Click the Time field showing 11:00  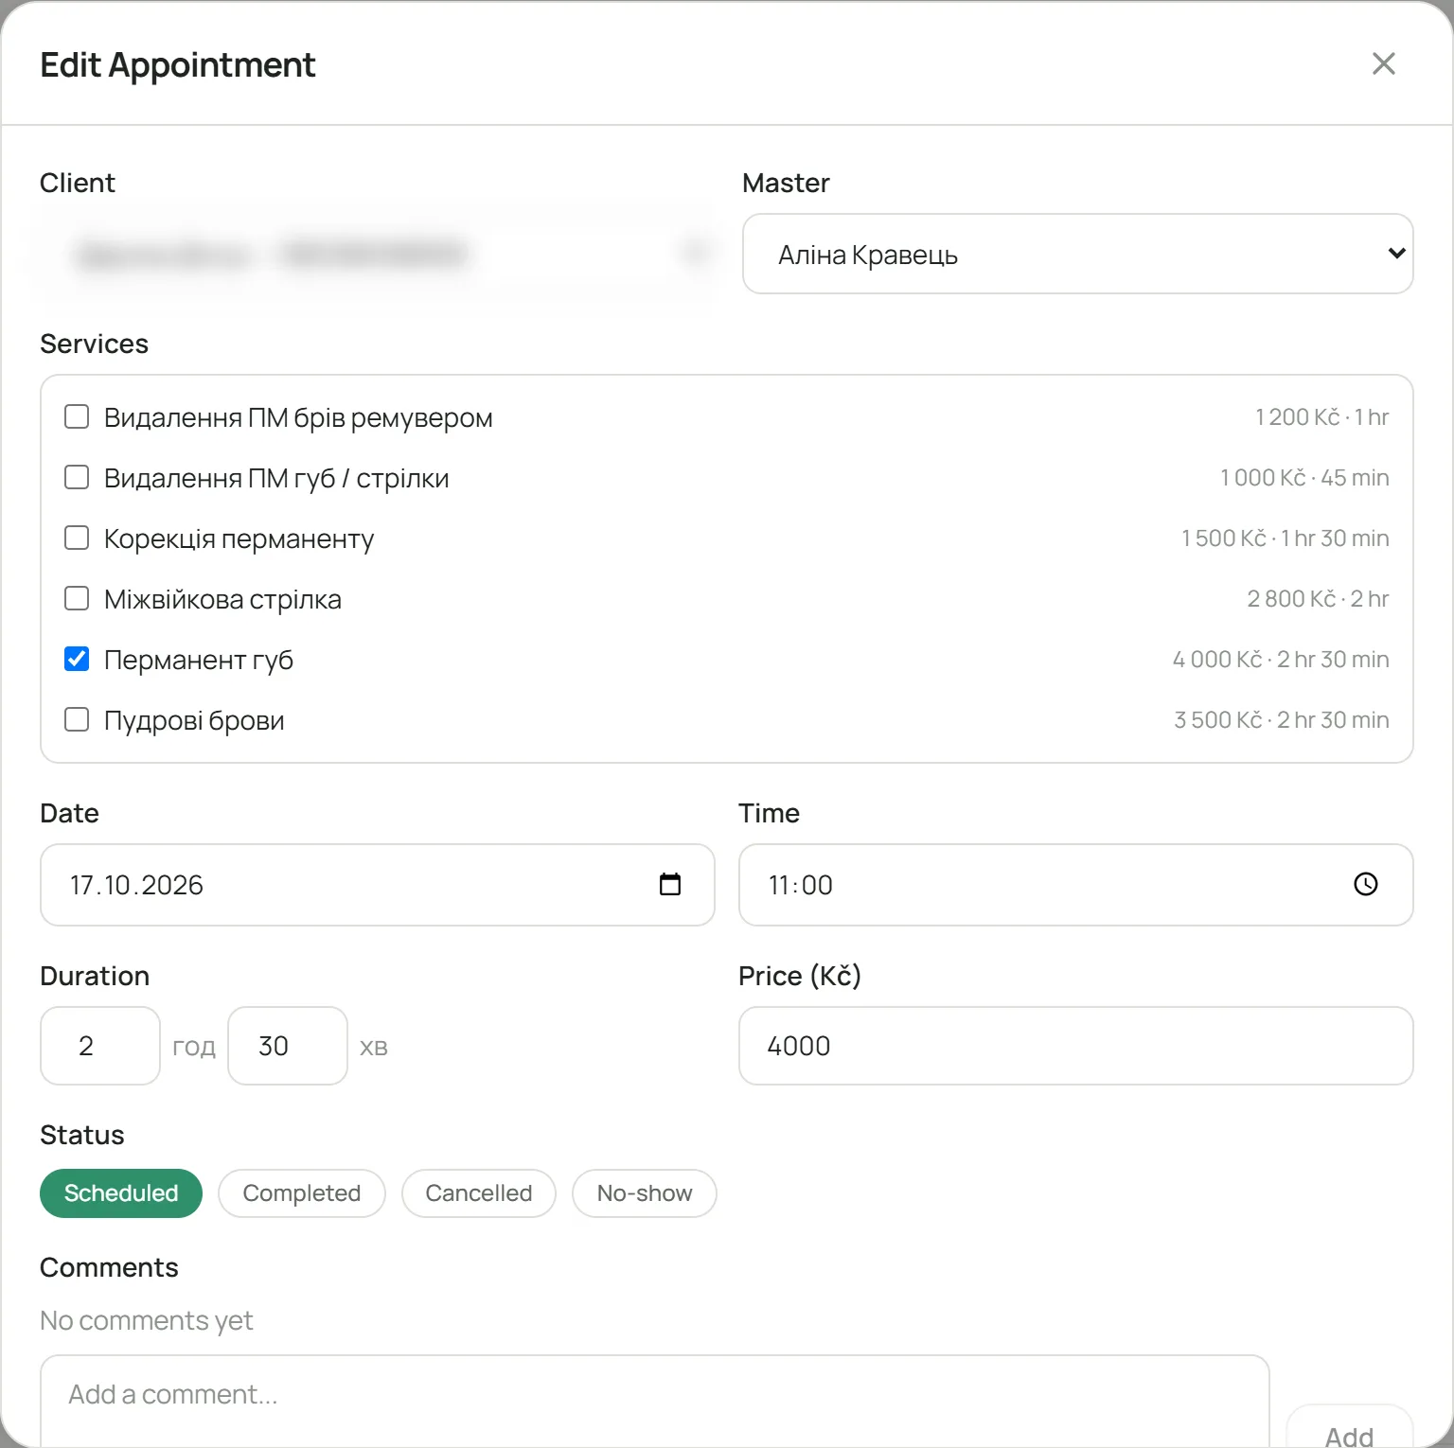tap(1075, 885)
